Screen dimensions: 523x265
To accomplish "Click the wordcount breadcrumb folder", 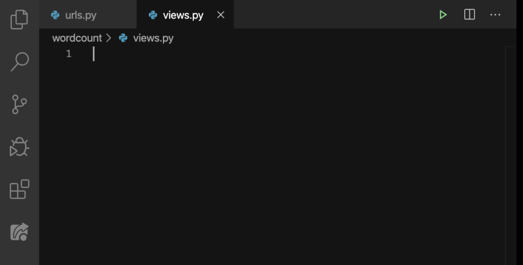I will [x=77, y=38].
